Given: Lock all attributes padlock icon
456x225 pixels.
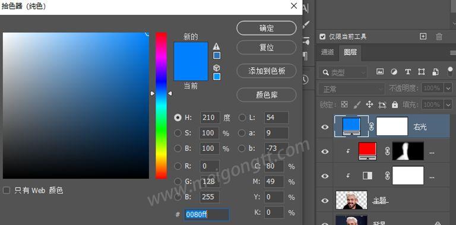Looking at the screenshot, I should coord(395,104).
